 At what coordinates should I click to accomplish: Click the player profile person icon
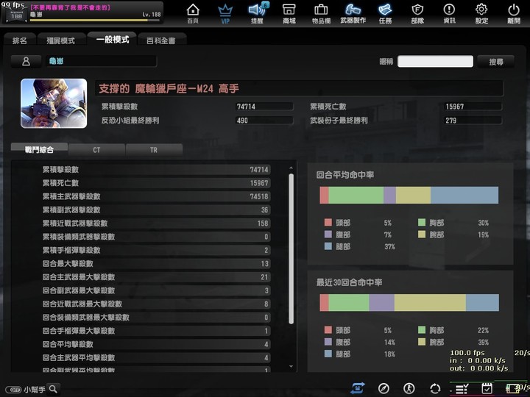click(x=26, y=62)
